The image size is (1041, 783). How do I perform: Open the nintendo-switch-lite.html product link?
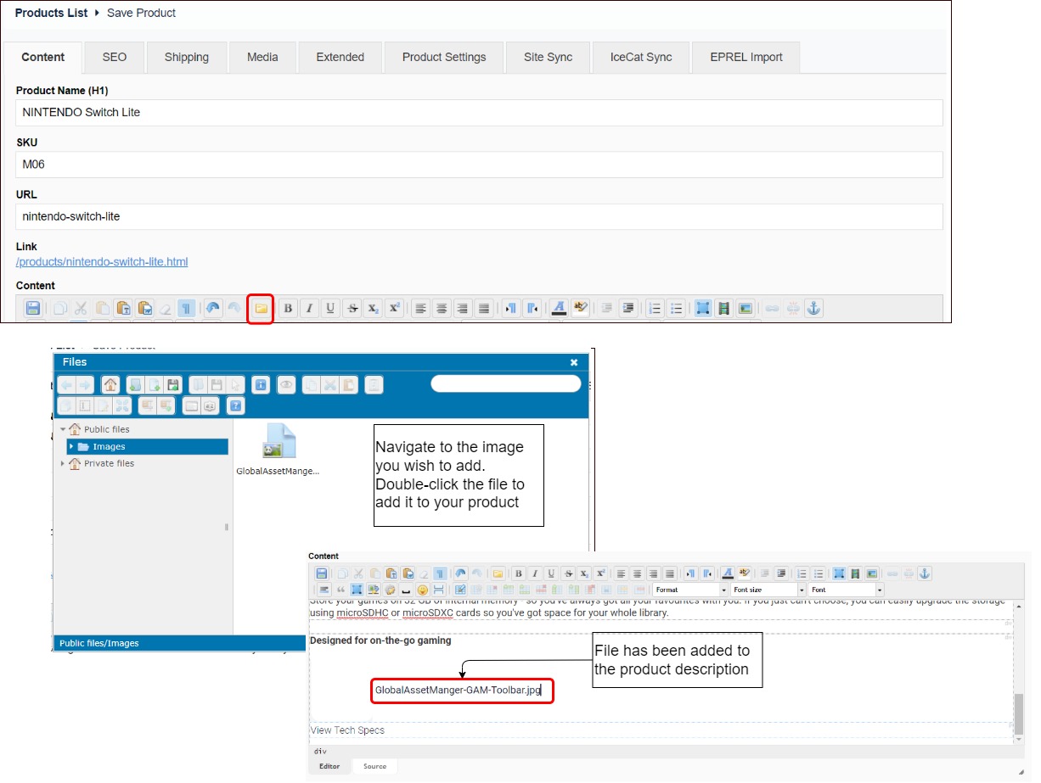coord(102,262)
